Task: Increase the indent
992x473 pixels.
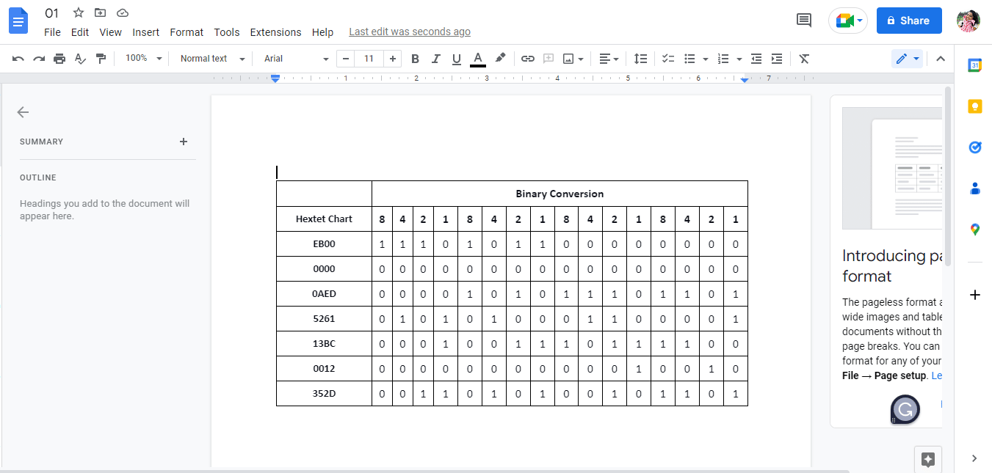Action: (777, 59)
